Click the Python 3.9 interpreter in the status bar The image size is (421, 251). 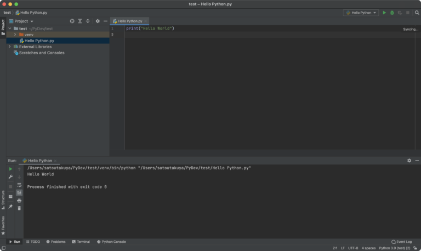point(394,248)
